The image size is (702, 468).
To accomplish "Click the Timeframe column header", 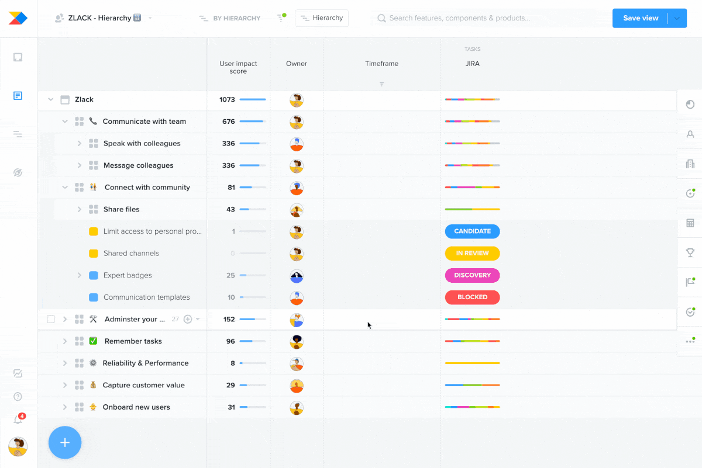I will pos(382,64).
